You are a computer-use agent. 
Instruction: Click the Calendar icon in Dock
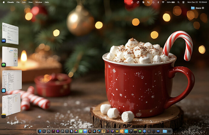pos(149,131)
